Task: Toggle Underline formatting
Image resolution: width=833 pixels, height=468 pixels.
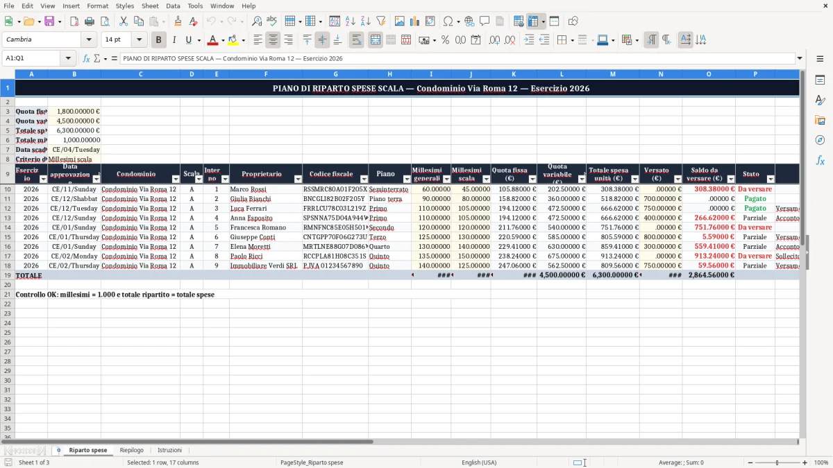Action: tap(189, 40)
